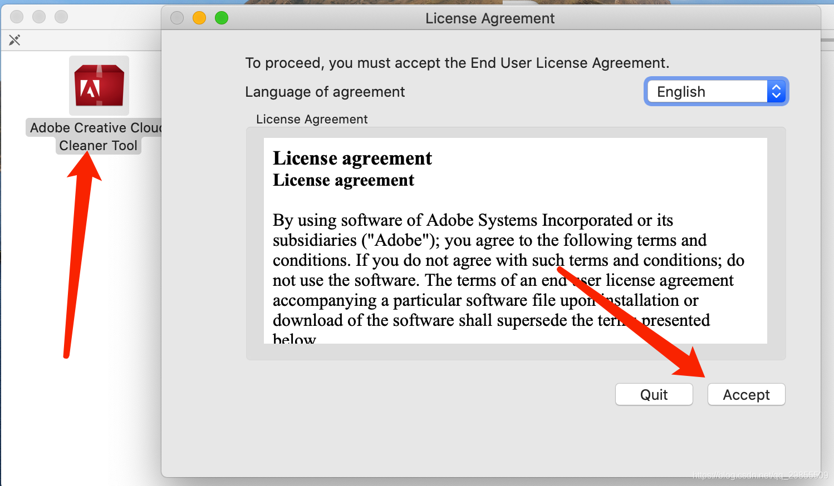This screenshot has height=486, width=834.
Task: Zoom the License Agreement window with the green button
Action: pyautogui.click(x=222, y=18)
